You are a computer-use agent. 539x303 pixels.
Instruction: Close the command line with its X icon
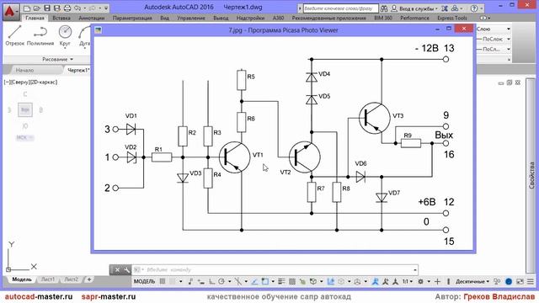coord(117,269)
